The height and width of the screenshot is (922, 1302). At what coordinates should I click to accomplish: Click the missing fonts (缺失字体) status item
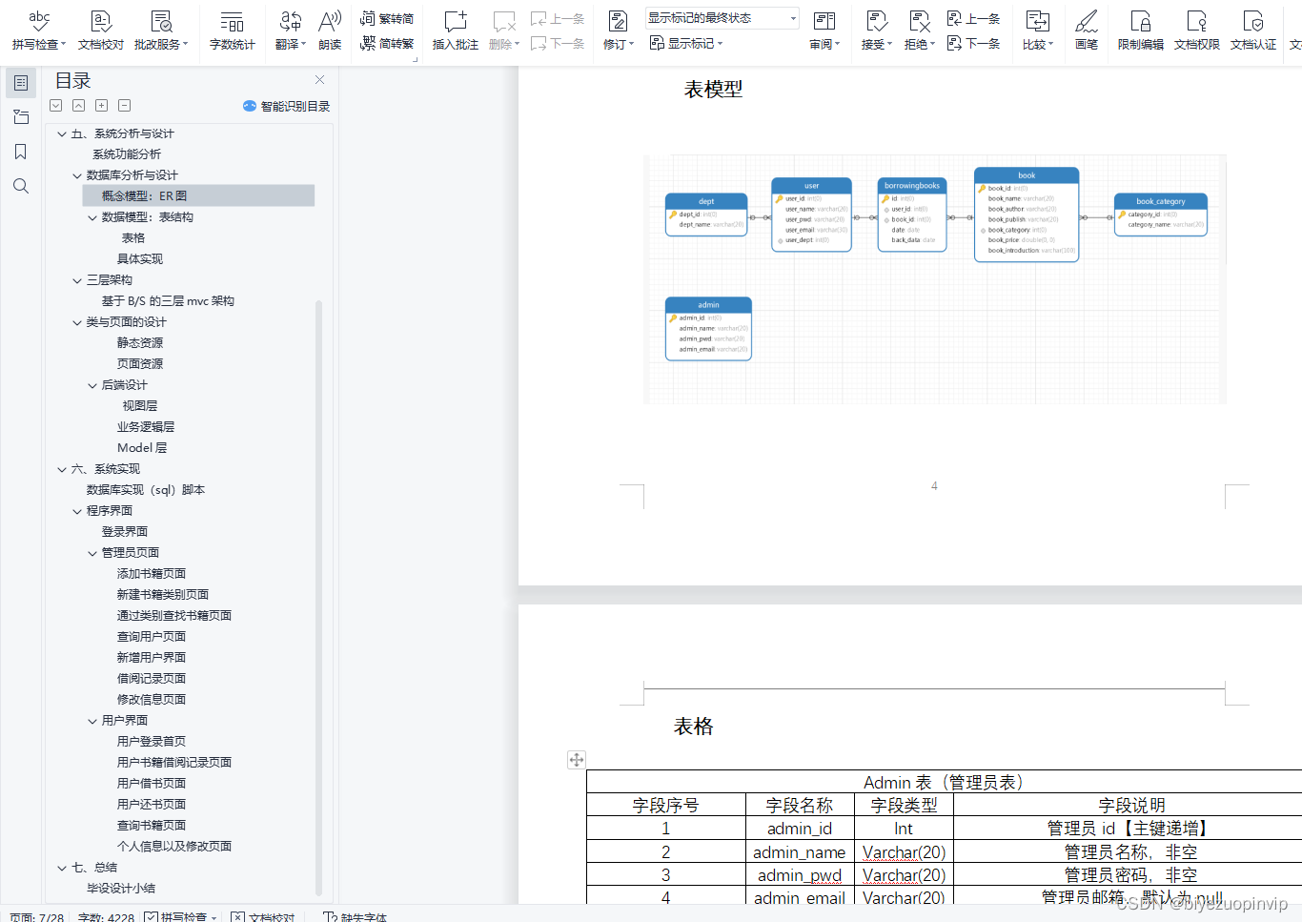click(356, 917)
